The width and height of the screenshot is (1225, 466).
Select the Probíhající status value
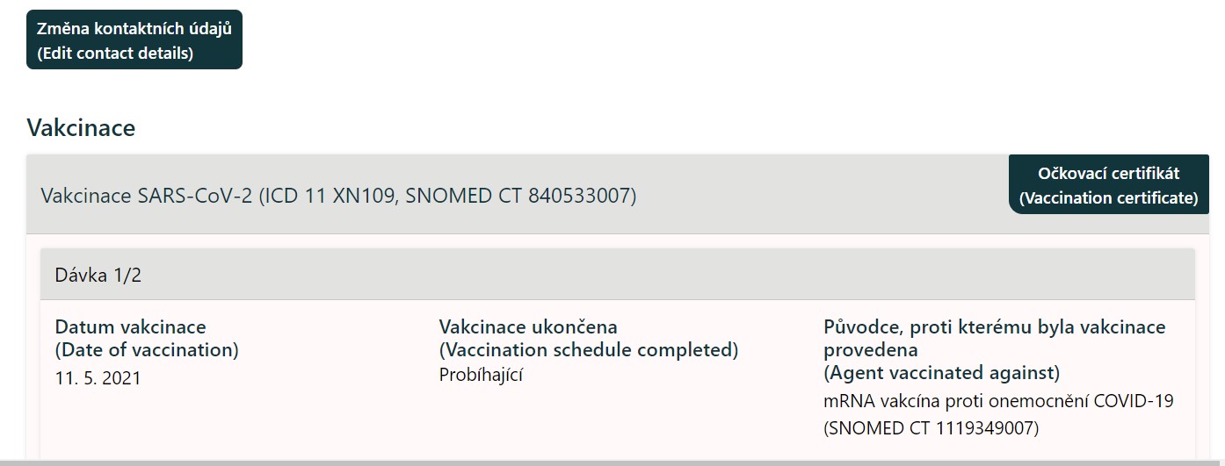pyautogui.click(x=481, y=375)
